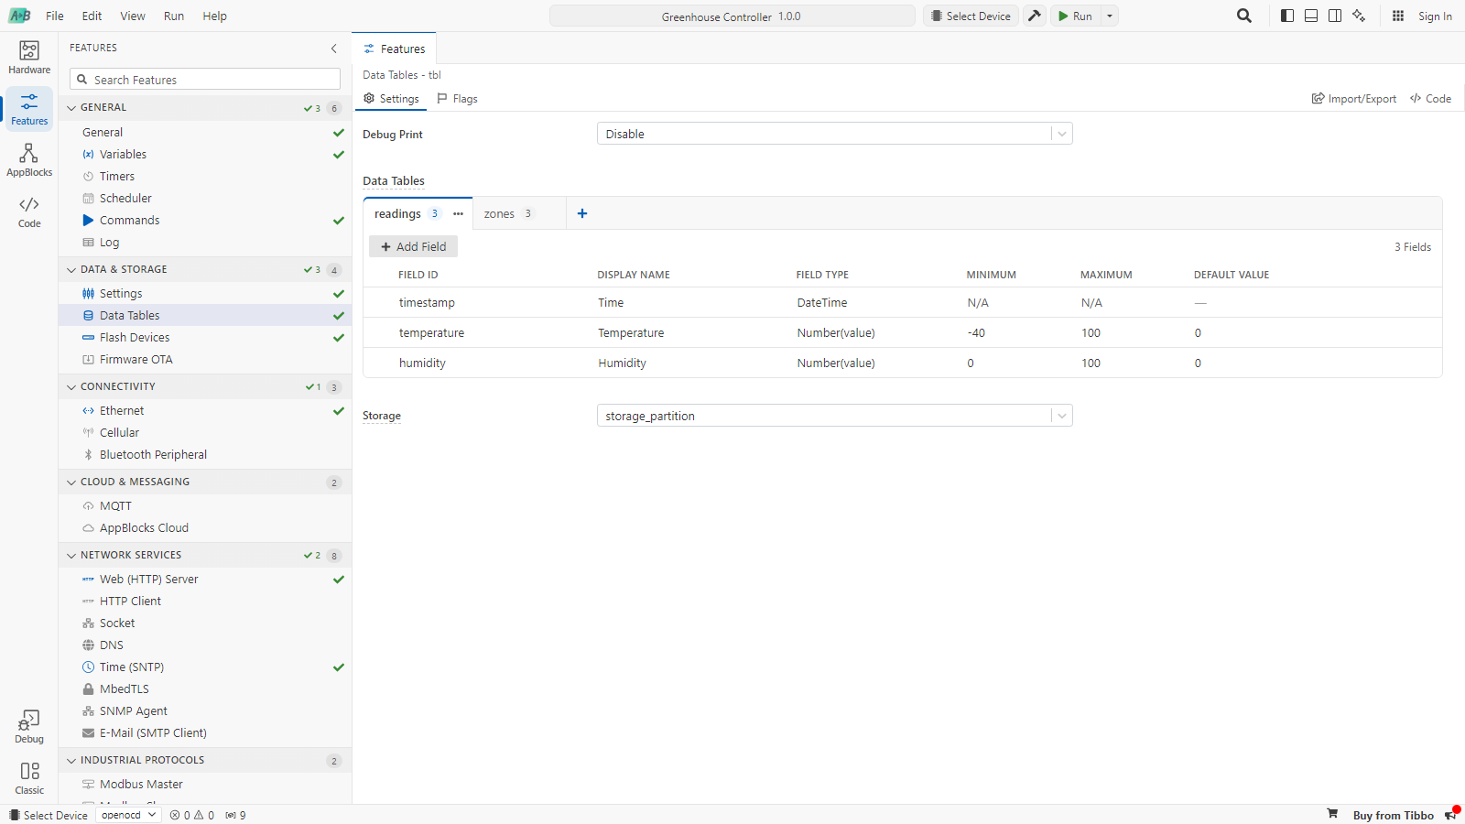Select the MQTT feature in the tree
The width and height of the screenshot is (1465, 824).
[205, 505]
